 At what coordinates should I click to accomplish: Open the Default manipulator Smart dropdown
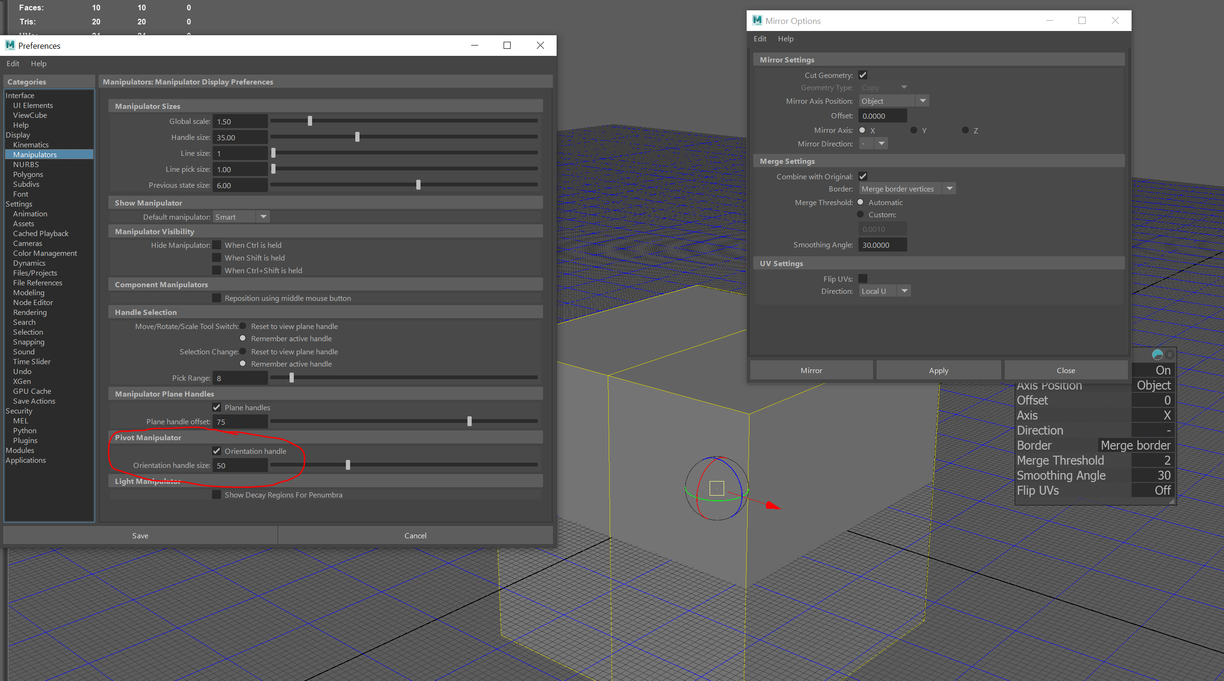[x=241, y=217]
